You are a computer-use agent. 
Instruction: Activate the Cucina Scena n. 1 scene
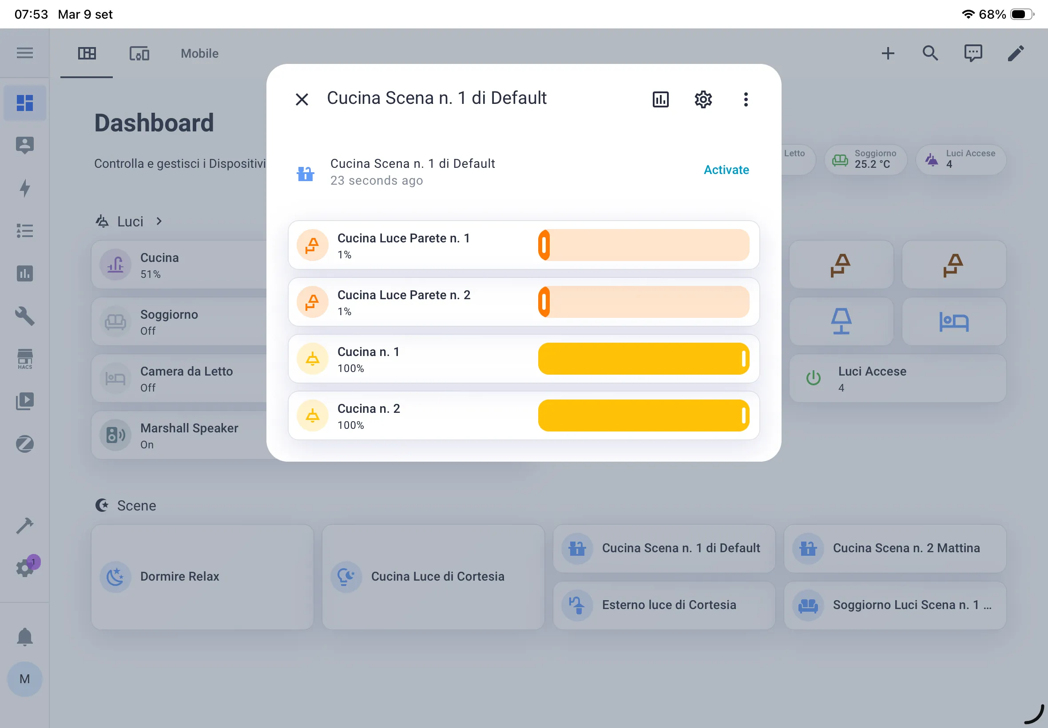click(726, 170)
